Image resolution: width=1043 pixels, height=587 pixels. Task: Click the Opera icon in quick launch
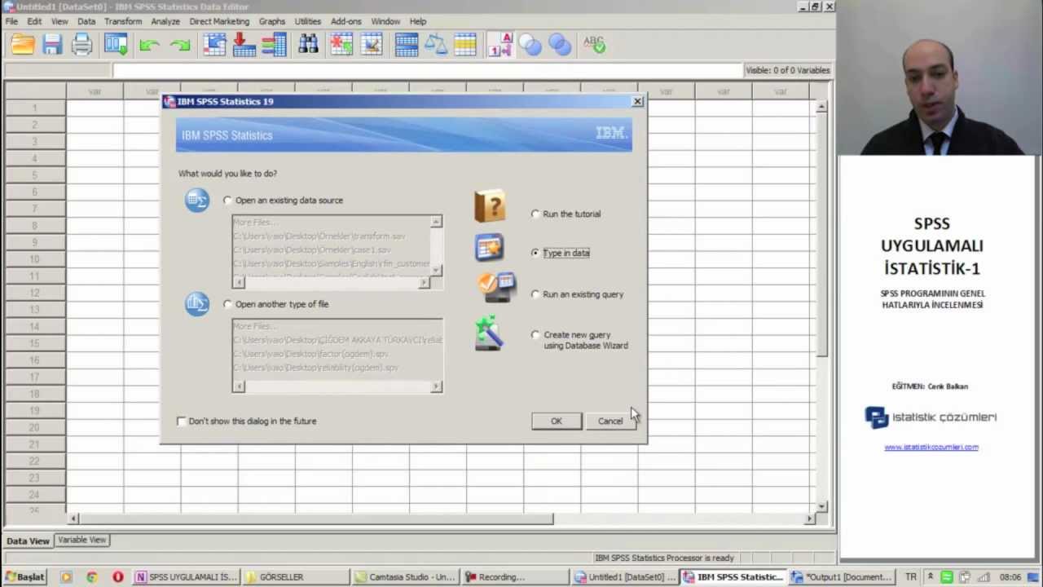[118, 576]
